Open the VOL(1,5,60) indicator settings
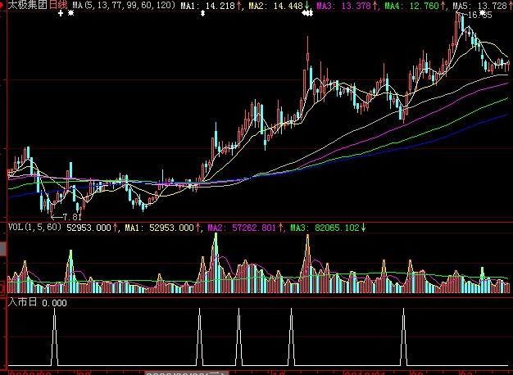Screen dimensions: 513x375 coord(34,228)
